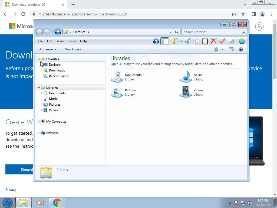Click the Explorer Back navigation button
The image size is (277, 208).
[39, 32]
